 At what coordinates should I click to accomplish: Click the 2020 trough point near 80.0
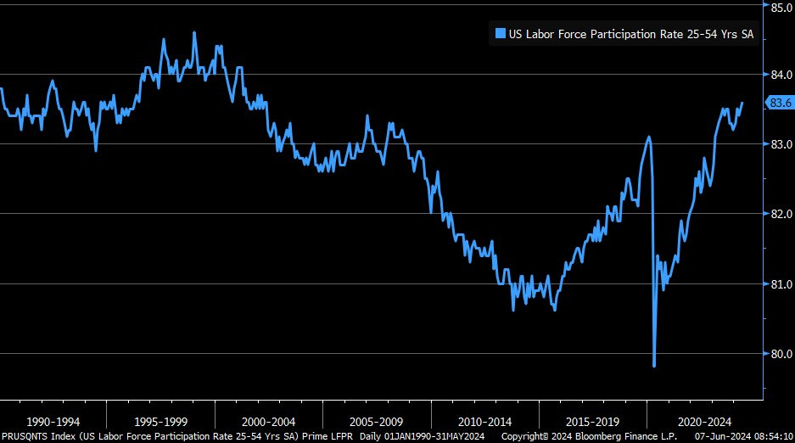[654, 365]
